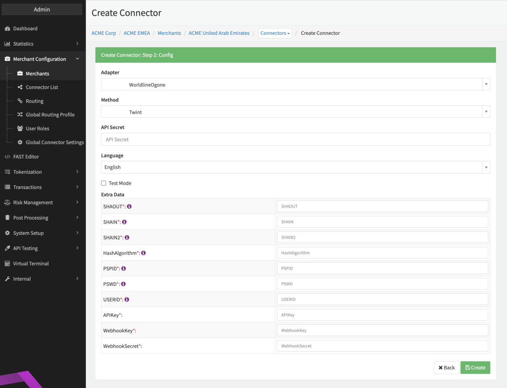This screenshot has height=388, width=507.
Task: Click the info icon next to SHAOUT
Action: tap(129, 206)
